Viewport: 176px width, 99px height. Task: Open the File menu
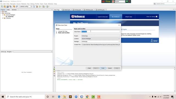1,4
